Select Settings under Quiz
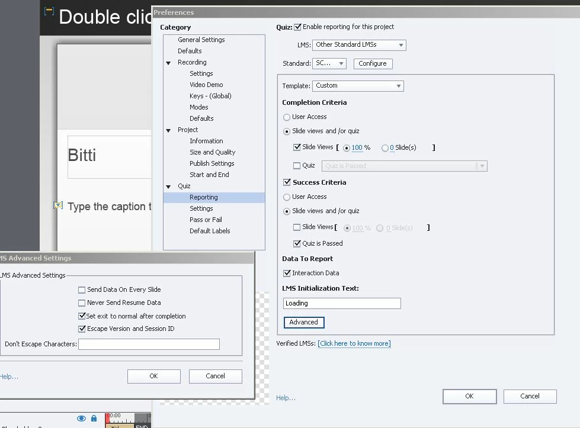 coord(201,208)
